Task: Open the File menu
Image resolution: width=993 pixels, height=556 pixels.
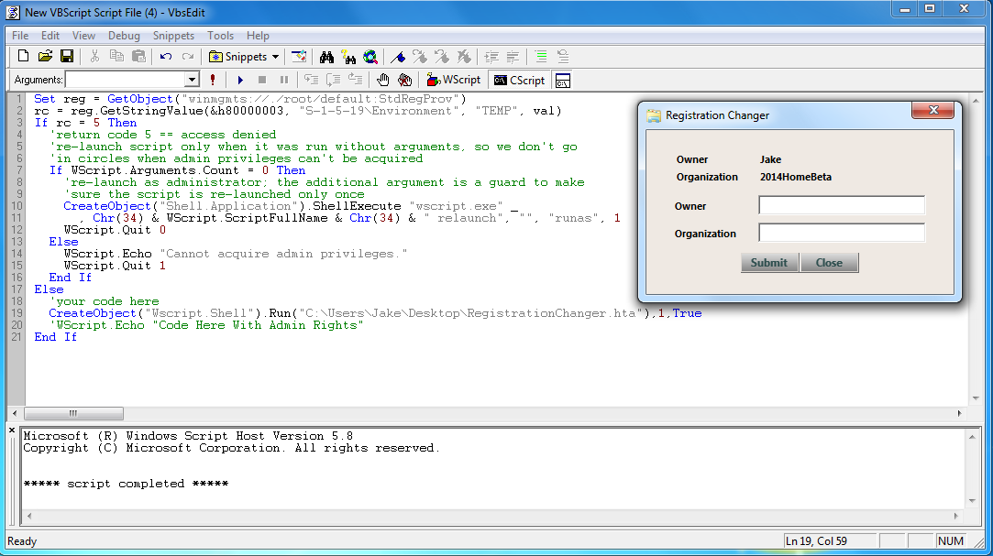Action: pos(20,36)
